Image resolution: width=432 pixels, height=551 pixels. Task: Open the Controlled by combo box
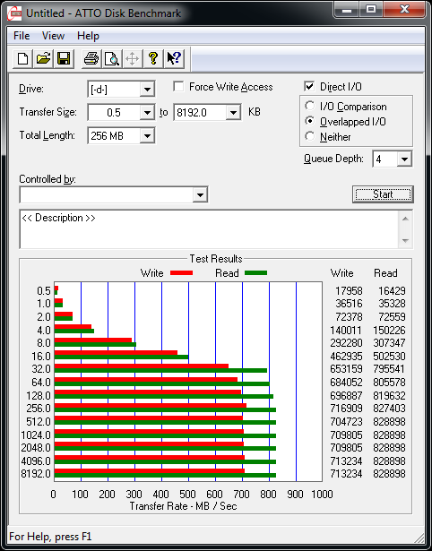pos(114,194)
